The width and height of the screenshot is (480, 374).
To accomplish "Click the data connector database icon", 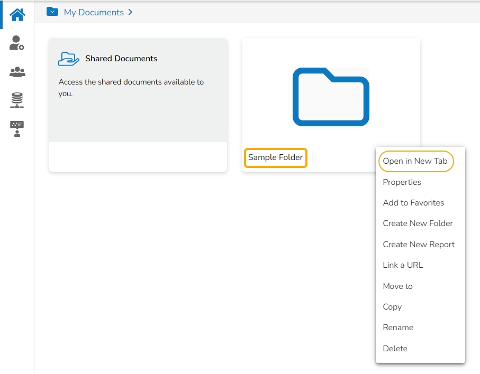I will click(17, 100).
